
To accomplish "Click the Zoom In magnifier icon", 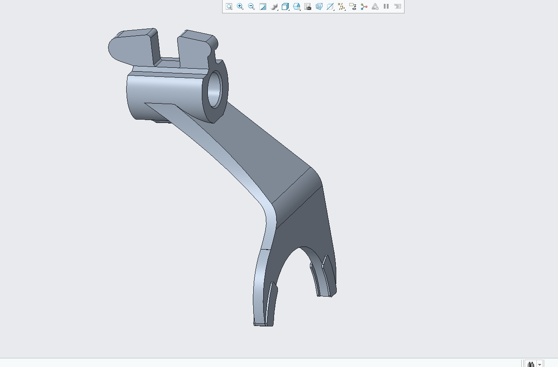I will click(240, 6).
